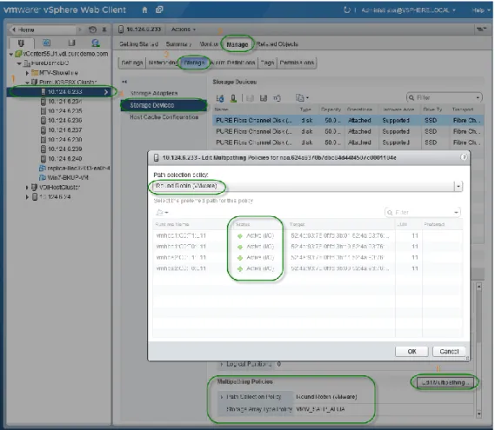The image size is (495, 430).
Task: Open Filter options dropdown in the dialog
Action: tap(456, 213)
